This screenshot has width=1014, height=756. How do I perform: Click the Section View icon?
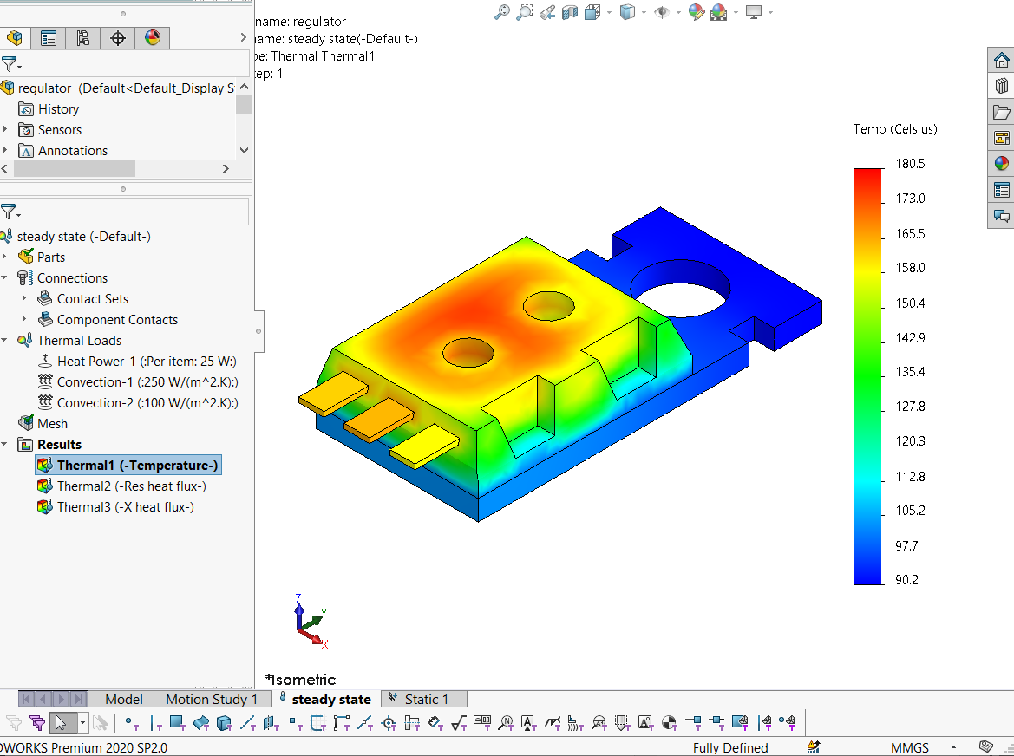[570, 12]
